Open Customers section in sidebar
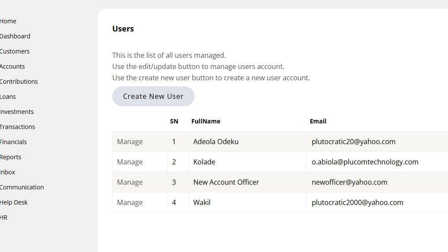 15,51
